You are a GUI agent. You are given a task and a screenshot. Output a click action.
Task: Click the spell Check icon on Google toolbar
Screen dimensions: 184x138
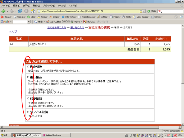coord(72,22)
